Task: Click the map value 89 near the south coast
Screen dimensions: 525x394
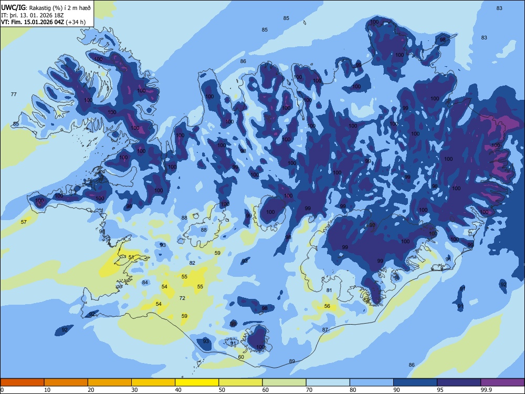Action: point(292,361)
